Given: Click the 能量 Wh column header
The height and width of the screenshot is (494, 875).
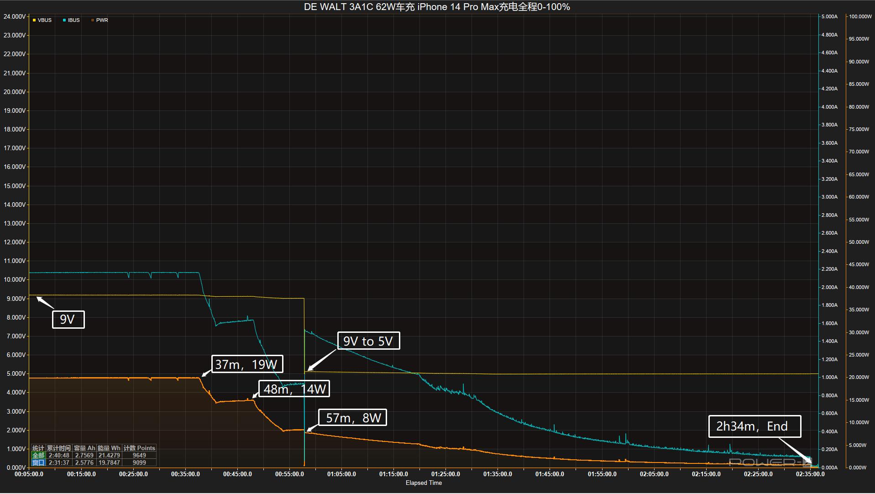Looking at the screenshot, I should tap(109, 448).
